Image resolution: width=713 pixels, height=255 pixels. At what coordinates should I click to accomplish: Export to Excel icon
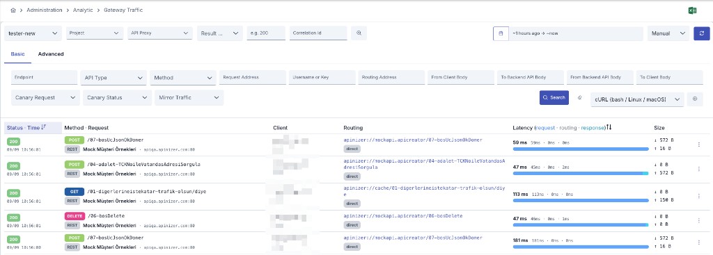coord(693,10)
